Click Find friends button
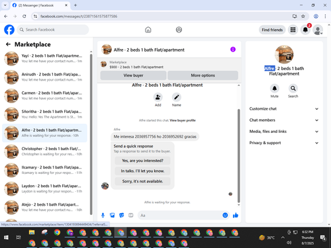This screenshot has width=331, height=248. point(272,30)
